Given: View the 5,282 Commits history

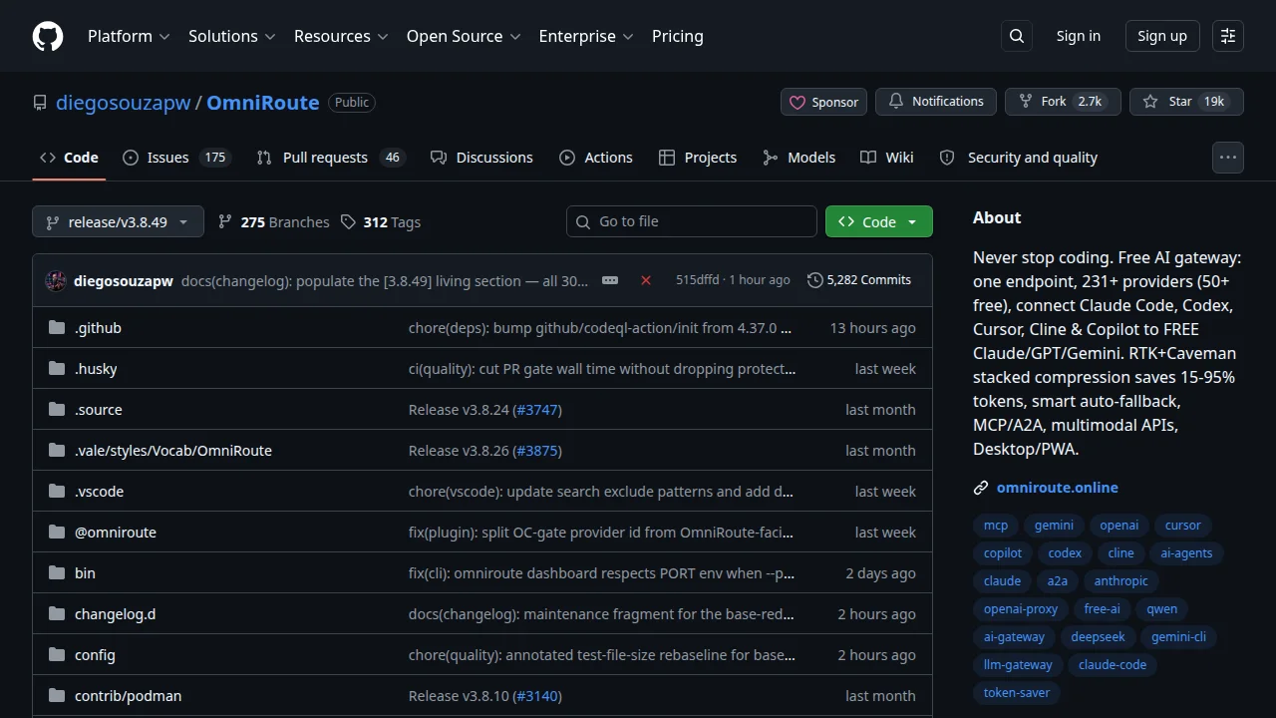Looking at the screenshot, I should click(x=859, y=280).
